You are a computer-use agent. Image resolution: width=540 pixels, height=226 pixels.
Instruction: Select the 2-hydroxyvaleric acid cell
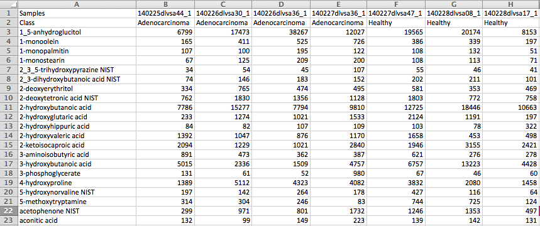[77, 136]
